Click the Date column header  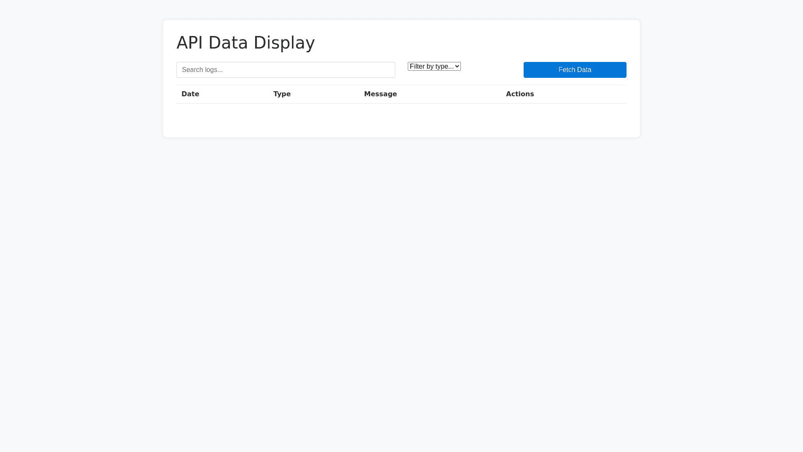[x=190, y=94]
